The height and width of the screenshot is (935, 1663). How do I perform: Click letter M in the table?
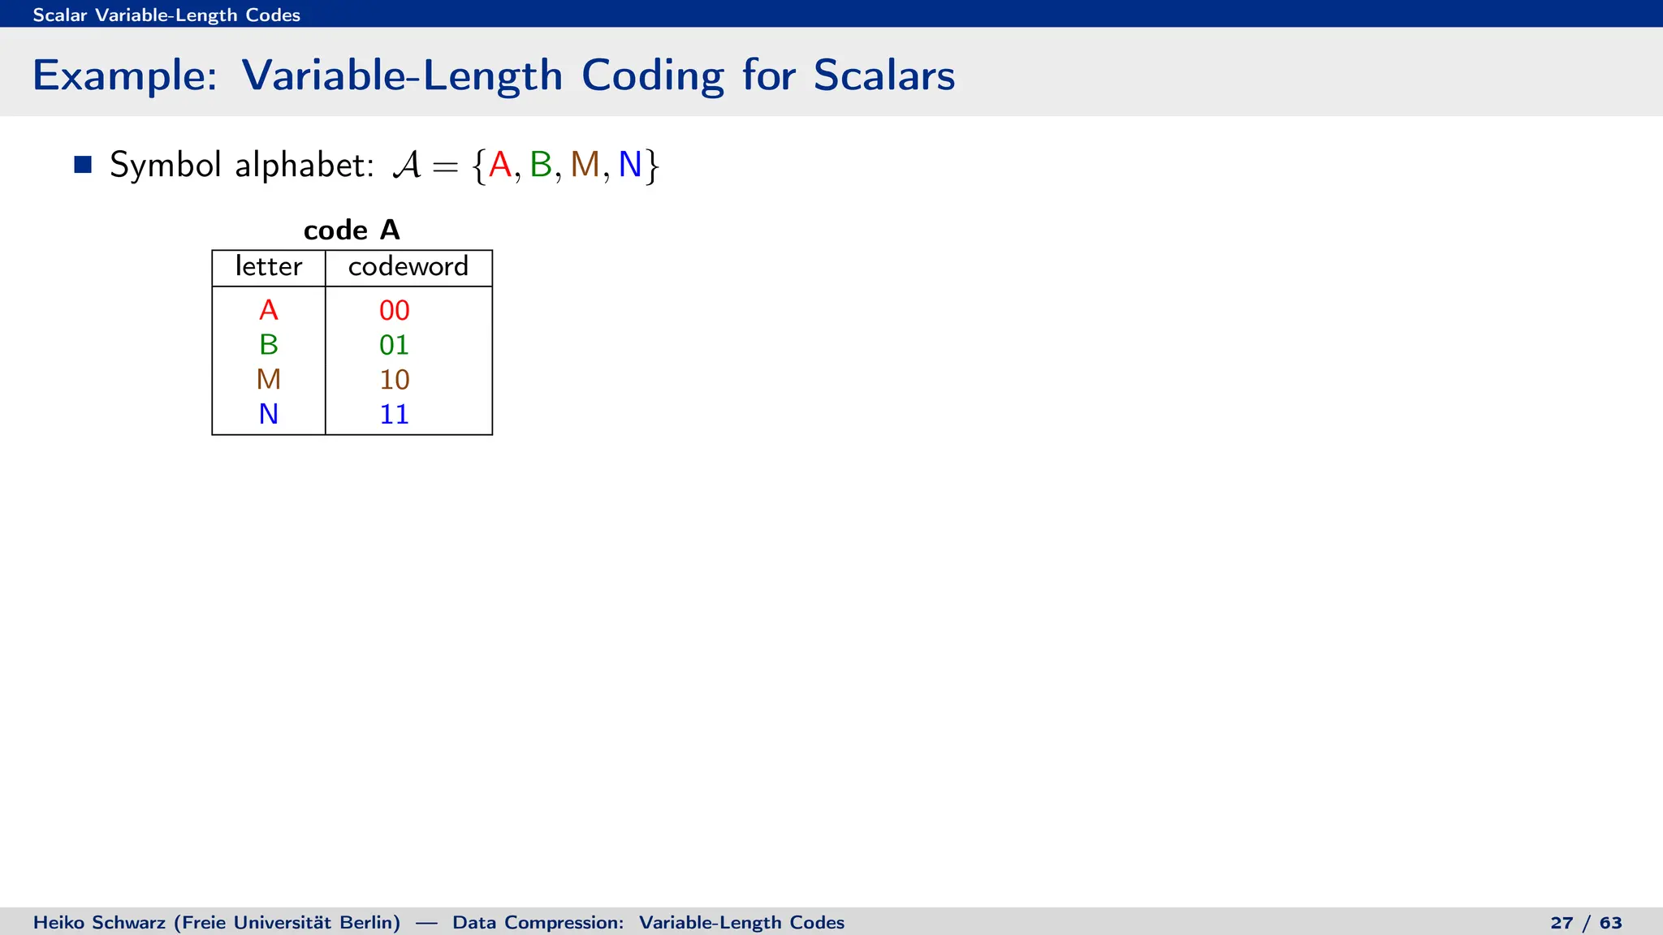(x=269, y=380)
